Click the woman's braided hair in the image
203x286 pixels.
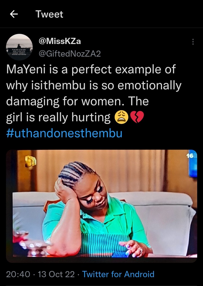click(x=74, y=172)
